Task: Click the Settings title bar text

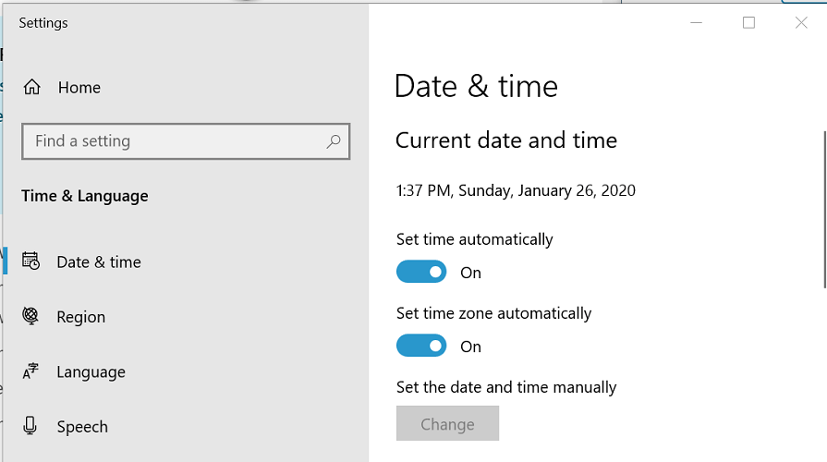Action: point(43,23)
